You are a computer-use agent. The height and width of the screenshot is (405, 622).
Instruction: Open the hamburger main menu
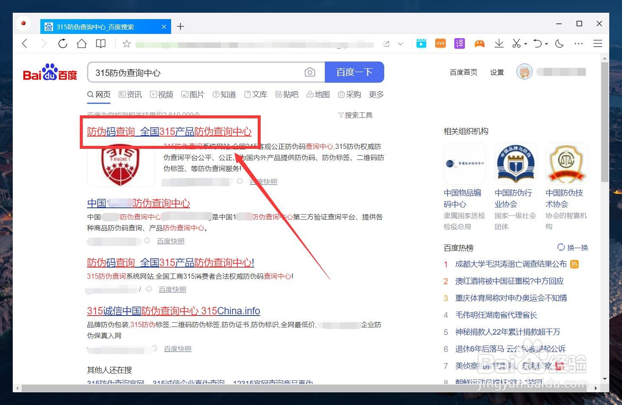(598, 44)
